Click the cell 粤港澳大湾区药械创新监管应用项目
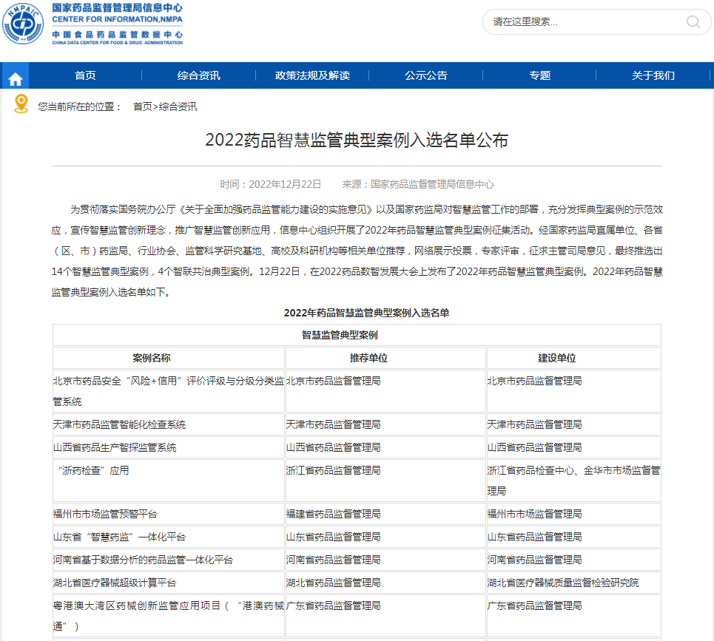 [169, 616]
